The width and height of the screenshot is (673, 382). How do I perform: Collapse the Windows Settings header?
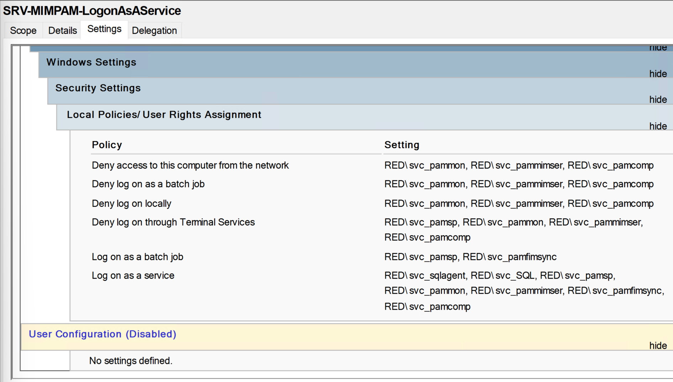pyautogui.click(x=91, y=62)
